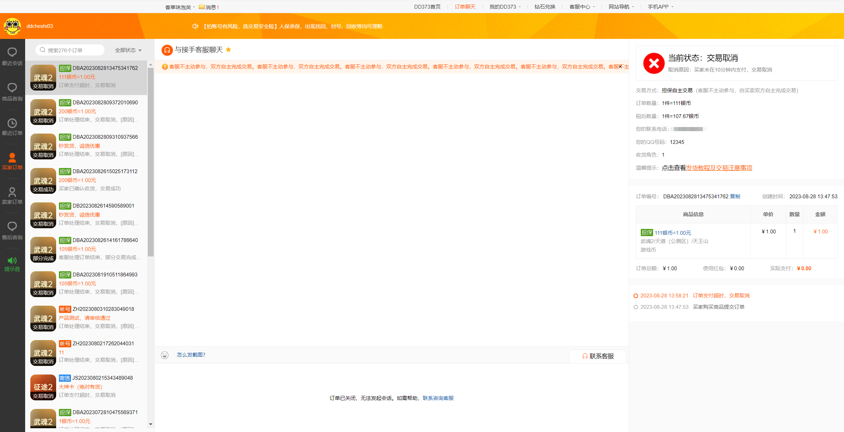Click the order list scroll down arrow
The width and height of the screenshot is (844, 432).
[x=151, y=424]
